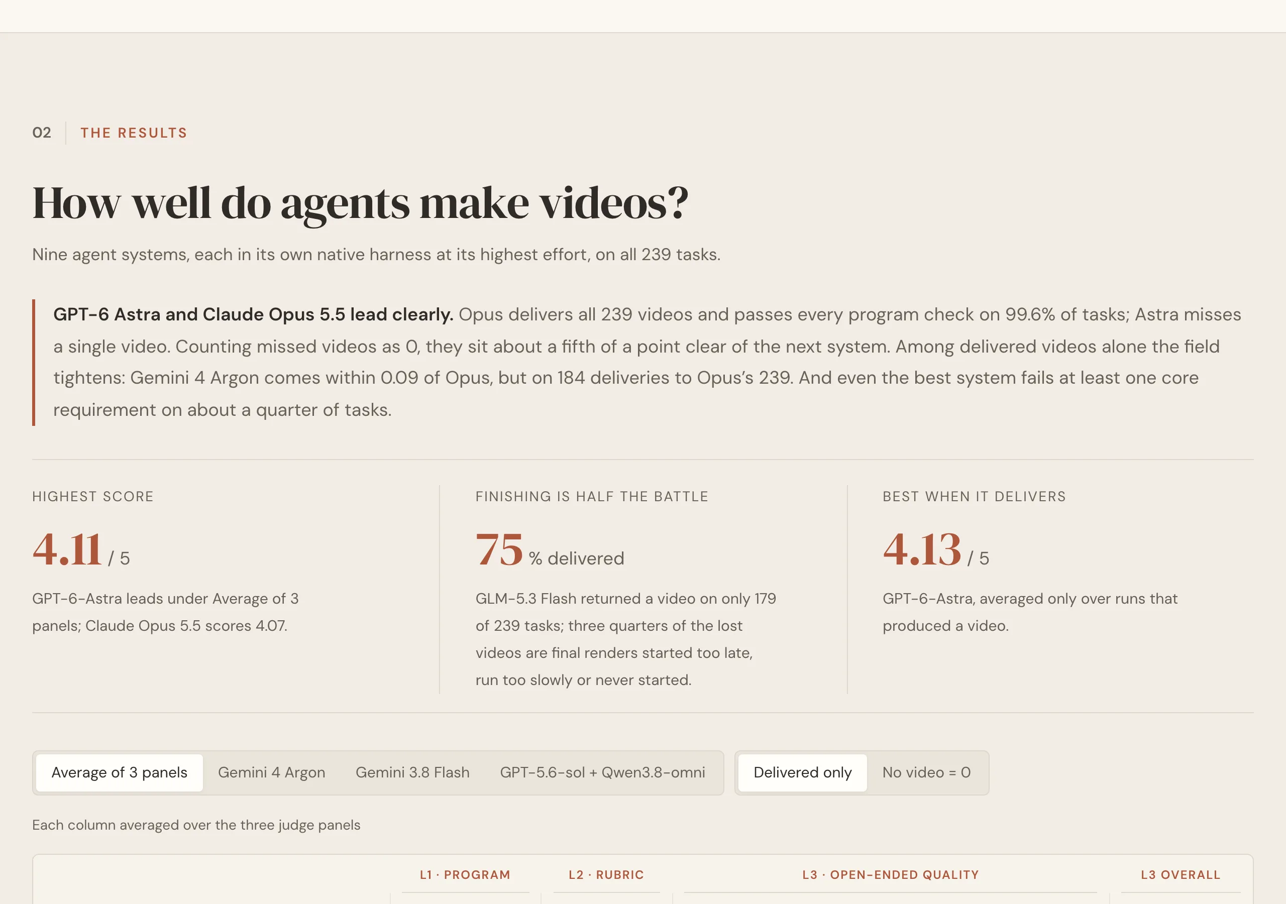Select GPT-5.6-sol + Qwen3.8-omni panel
The height and width of the screenshot is (904, 1286).
(x=602, y=772)
